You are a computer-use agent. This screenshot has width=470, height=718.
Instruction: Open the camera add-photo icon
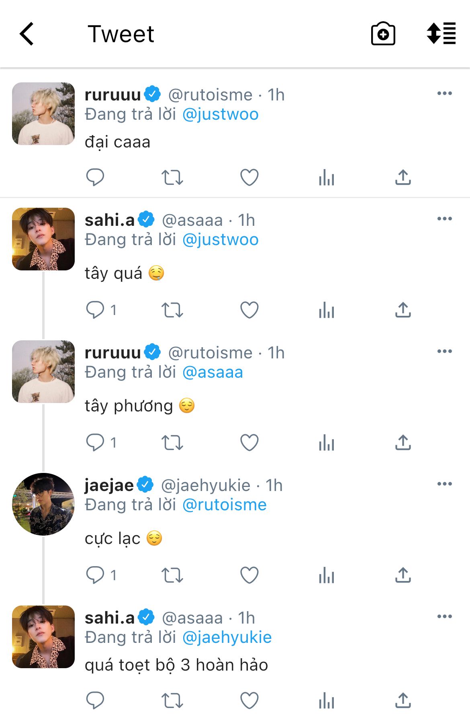[x=383, y=34]
